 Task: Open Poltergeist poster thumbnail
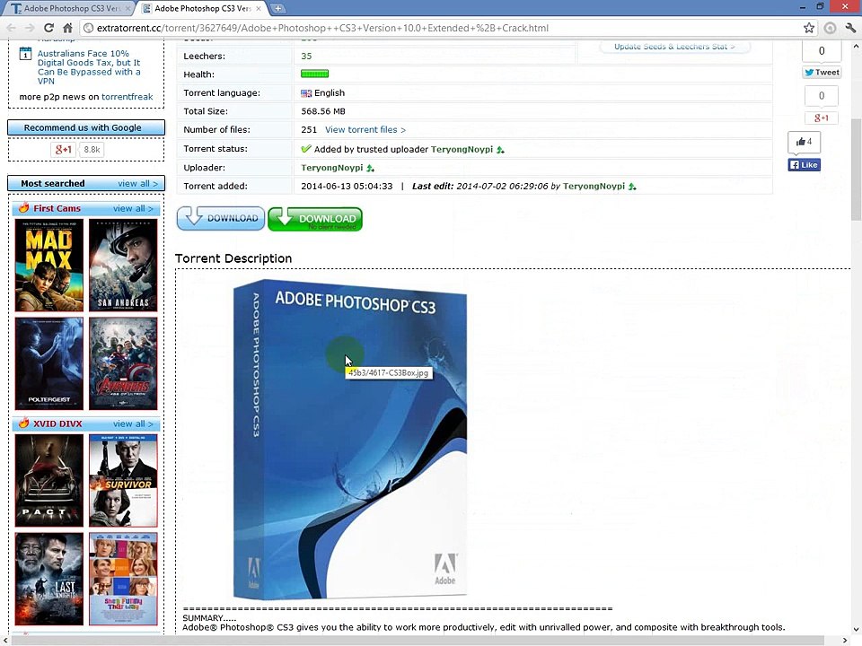(48, 363)
